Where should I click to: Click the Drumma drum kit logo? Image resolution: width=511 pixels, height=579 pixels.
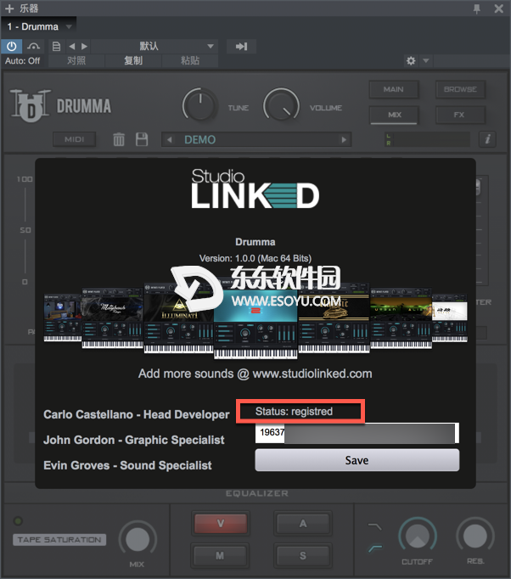click(30, 105)
